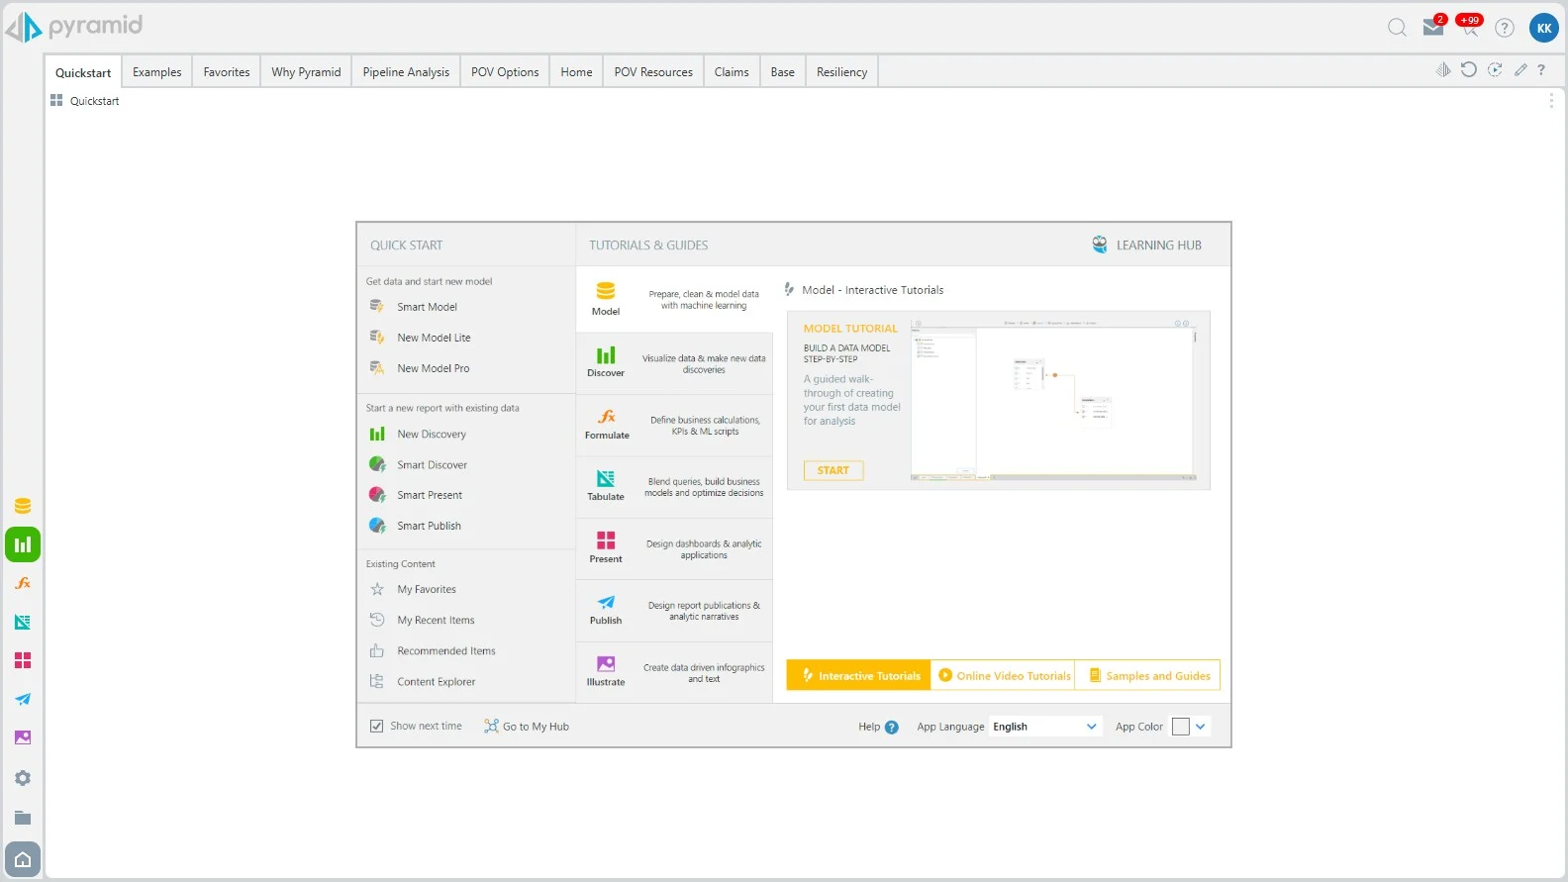Open the mail inbox notifications
Viewport: 1568px width, 882px height.
point(1433,27)
